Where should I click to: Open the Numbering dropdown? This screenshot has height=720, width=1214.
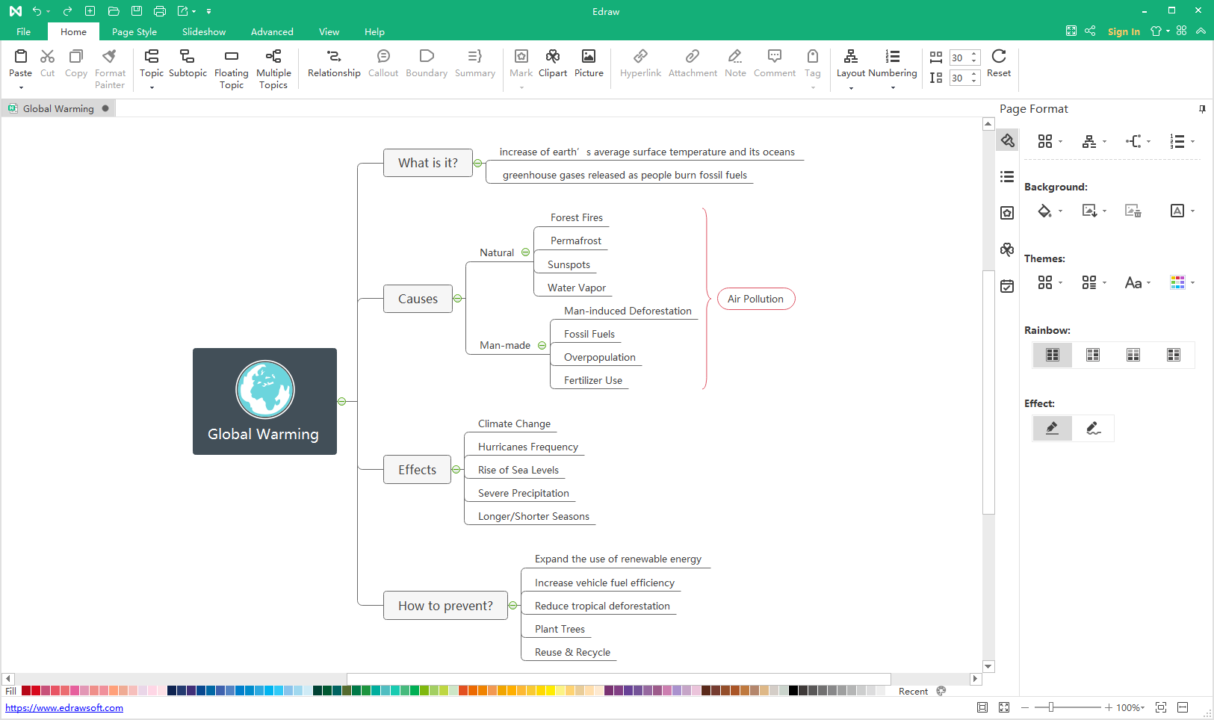[x=893, y=88]
